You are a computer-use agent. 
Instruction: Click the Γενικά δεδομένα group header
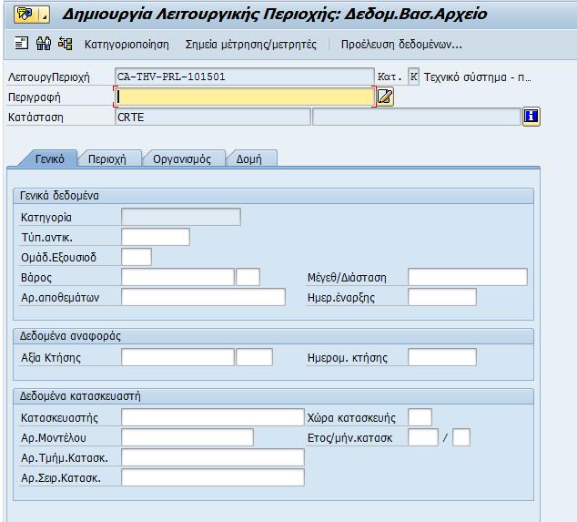[273, 196]
